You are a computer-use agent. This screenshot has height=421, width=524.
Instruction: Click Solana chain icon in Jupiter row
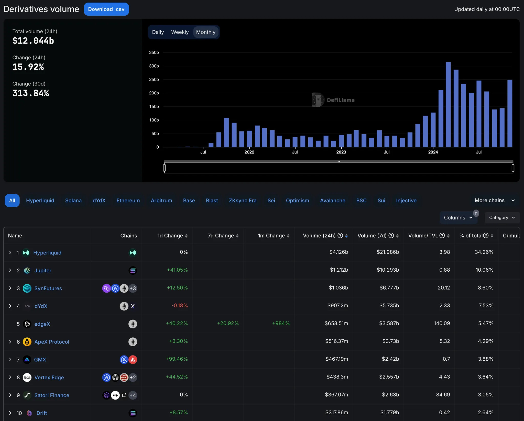(133, 270)
